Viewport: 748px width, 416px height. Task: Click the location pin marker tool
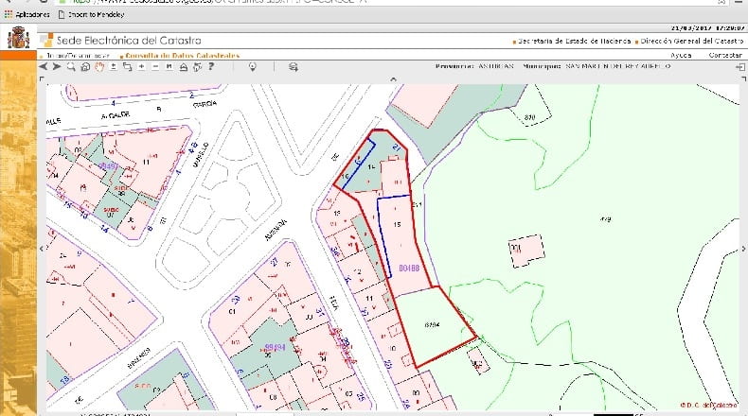click(253, 67)
